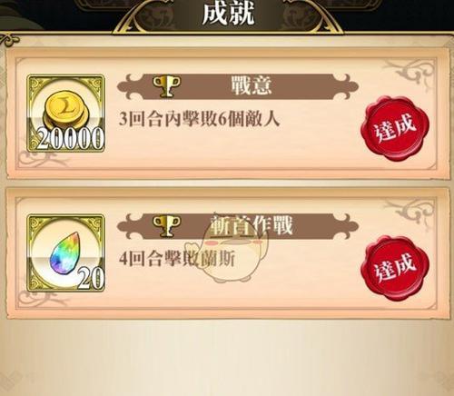
Task: Click the text 3回合內擊敗6個敵人
Action: [199, 119]
